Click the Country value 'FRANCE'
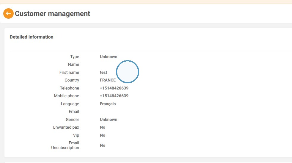Screen dimensions: 292x163 pyautogui.click(x=108, y=80)
